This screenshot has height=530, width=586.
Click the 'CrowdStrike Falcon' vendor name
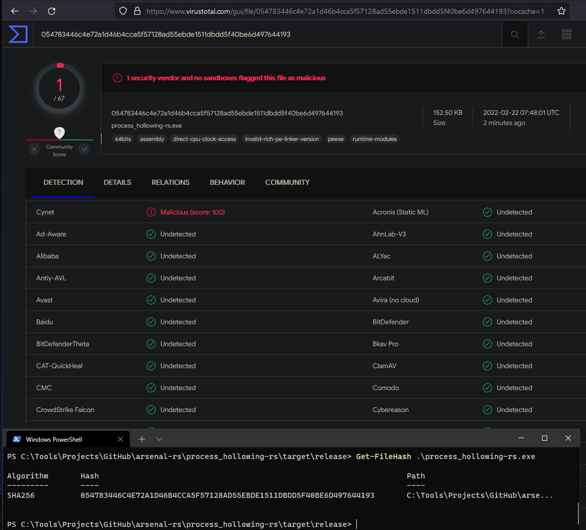coord(65,409)
